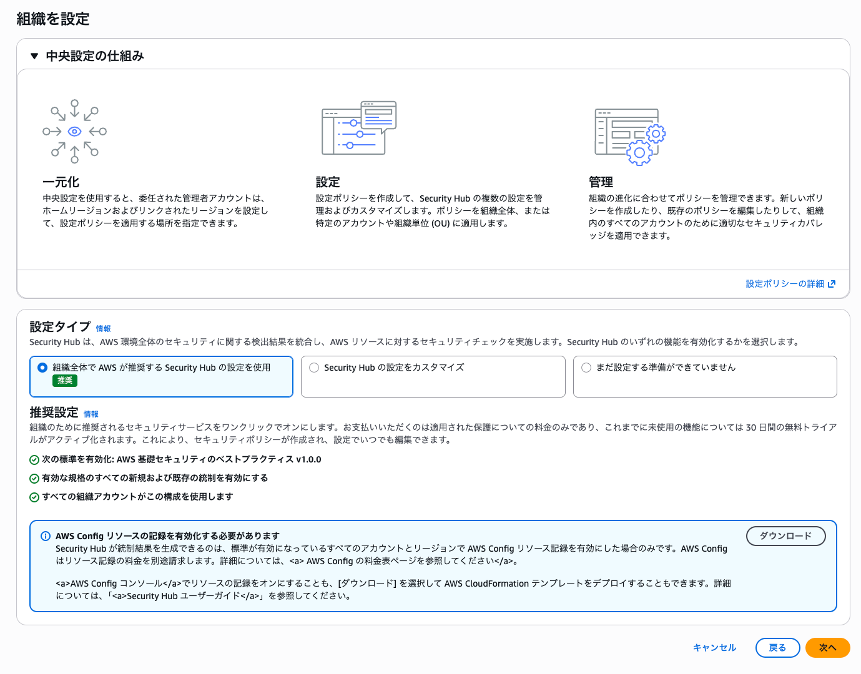Screen dimensions: 861x674
Task: Click the 推奨設定 heading
Action: click(x=54, y=413)
